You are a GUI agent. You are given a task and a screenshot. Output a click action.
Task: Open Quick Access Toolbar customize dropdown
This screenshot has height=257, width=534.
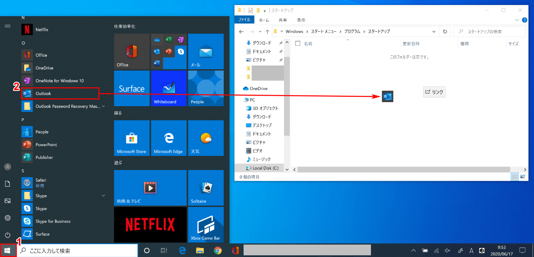tap(264, 11)
